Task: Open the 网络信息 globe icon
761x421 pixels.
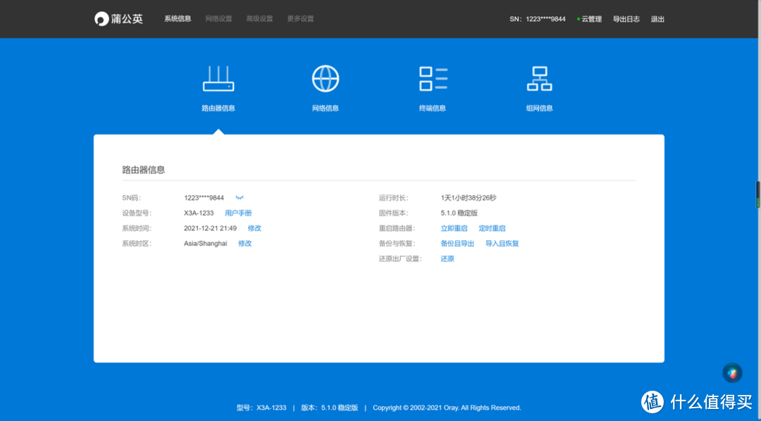Action: pos(326,79)
